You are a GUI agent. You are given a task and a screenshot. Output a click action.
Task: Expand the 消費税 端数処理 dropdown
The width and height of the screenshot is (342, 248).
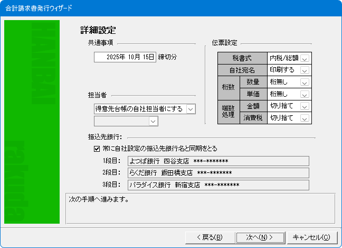(x=305, y=118)
